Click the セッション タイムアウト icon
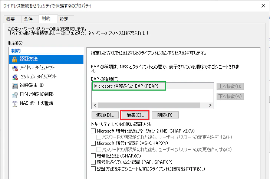The width and height of the screenshot is (270, 179). (x=15, y=77)
